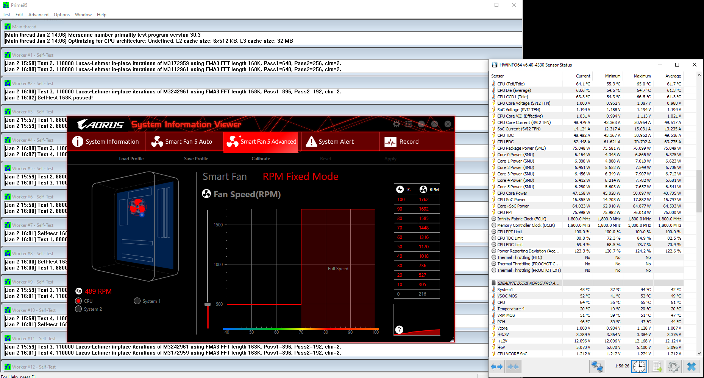Click Worker #2 'Self-test 168K passed!' line
Image resolution: width=704 pixels, height=378 pixels.
48,98
